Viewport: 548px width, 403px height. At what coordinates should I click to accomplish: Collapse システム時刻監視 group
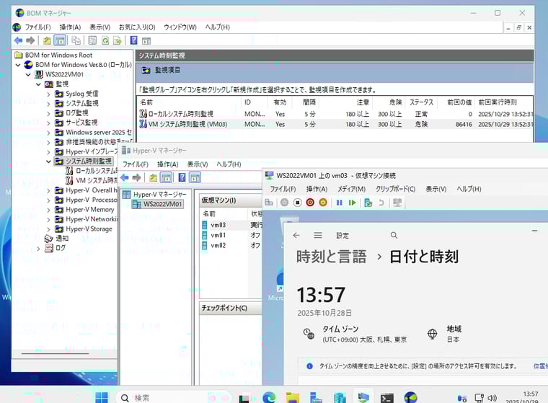(48, 161)
